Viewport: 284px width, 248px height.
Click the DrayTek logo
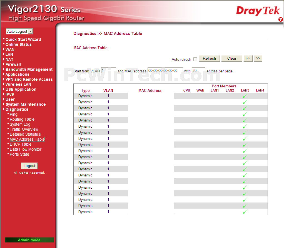click(258, 11)
